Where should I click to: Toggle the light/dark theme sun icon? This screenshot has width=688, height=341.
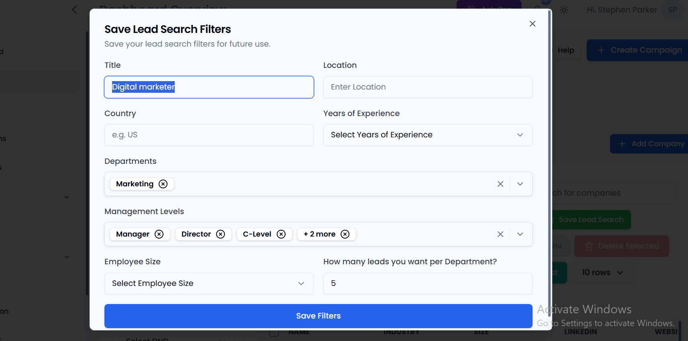564,10
